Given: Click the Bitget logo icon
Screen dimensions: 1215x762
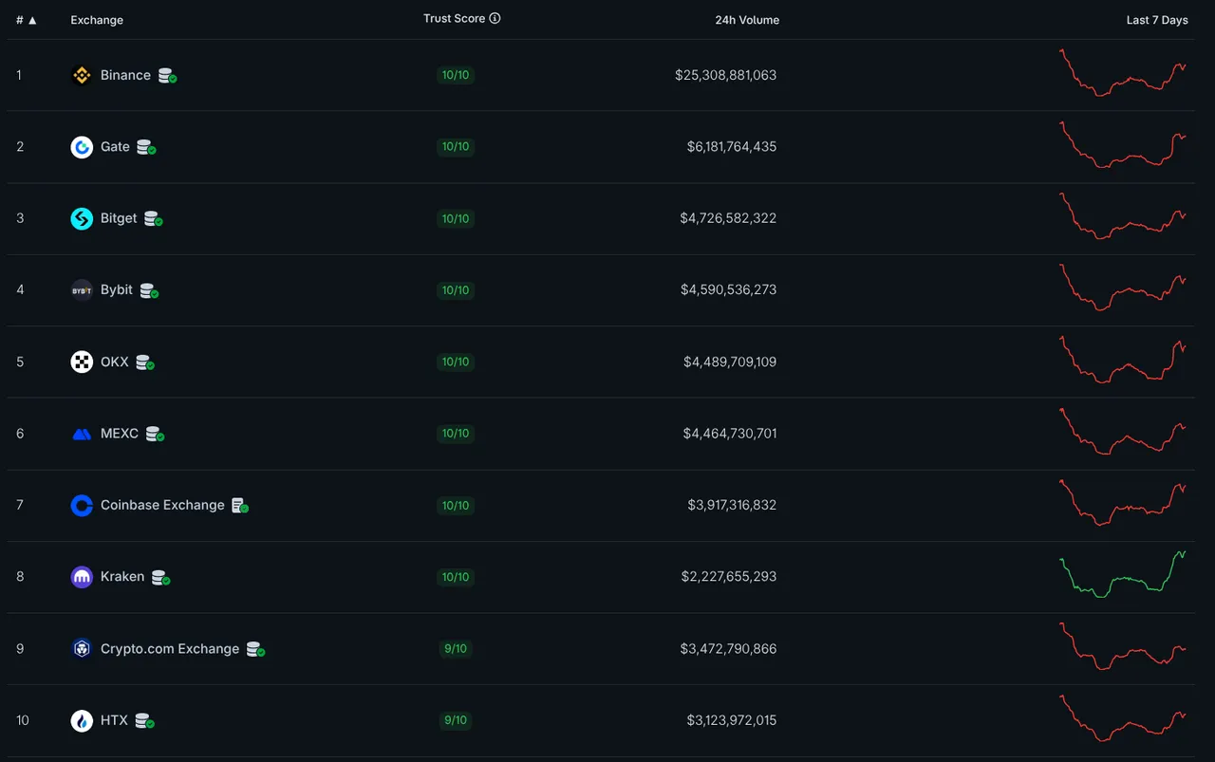Looking at the screenshot, I should point(82,218).
